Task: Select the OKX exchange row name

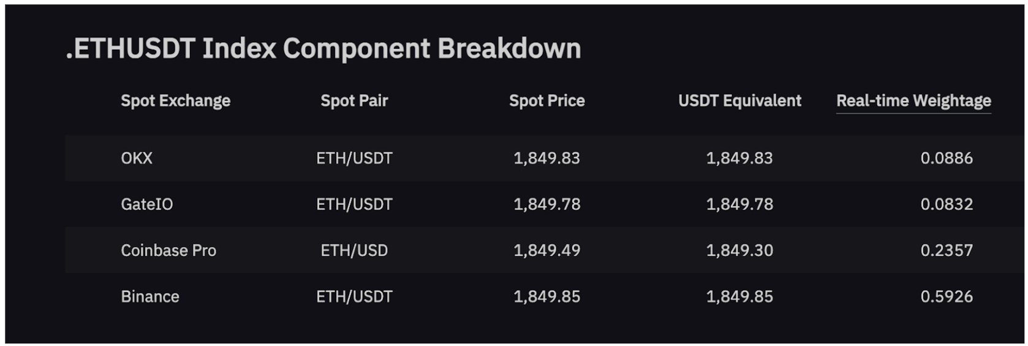Action: click(137, 158)
